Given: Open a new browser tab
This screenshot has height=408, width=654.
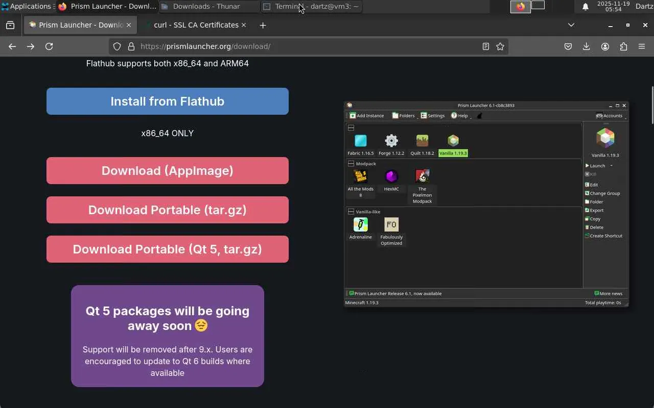Looking at the screenshot, I should tap(263, 25).
